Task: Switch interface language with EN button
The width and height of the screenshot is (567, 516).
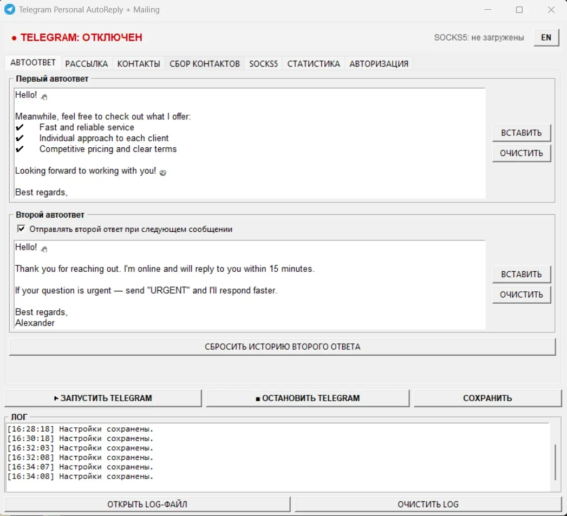Action: tap(546, 37)
